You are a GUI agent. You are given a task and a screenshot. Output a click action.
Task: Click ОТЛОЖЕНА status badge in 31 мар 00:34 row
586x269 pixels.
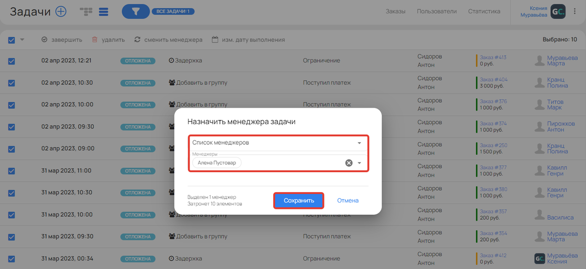[137, 259]
